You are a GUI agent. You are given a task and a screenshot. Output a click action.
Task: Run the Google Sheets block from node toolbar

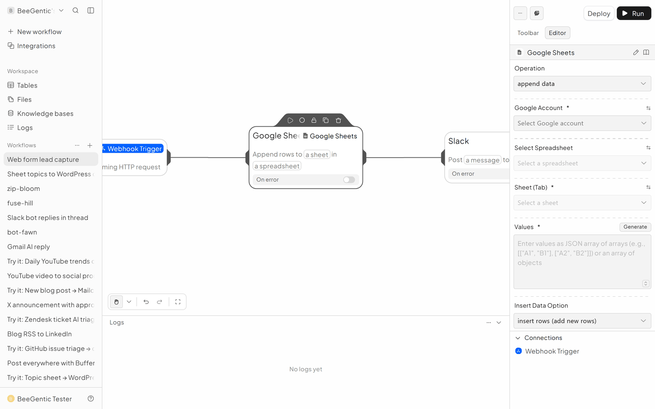point(290,120)
